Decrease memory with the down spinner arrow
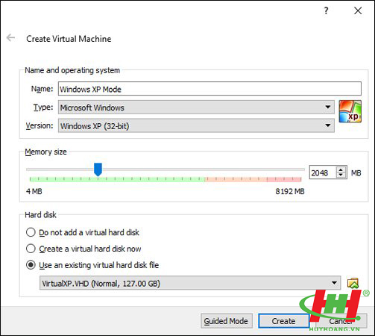The height and width of the screenshot is (336, 375). coord(341,175)
